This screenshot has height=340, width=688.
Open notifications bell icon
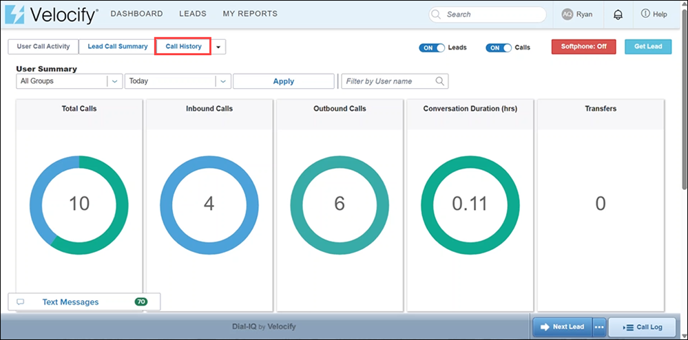(x=618, y=14)
